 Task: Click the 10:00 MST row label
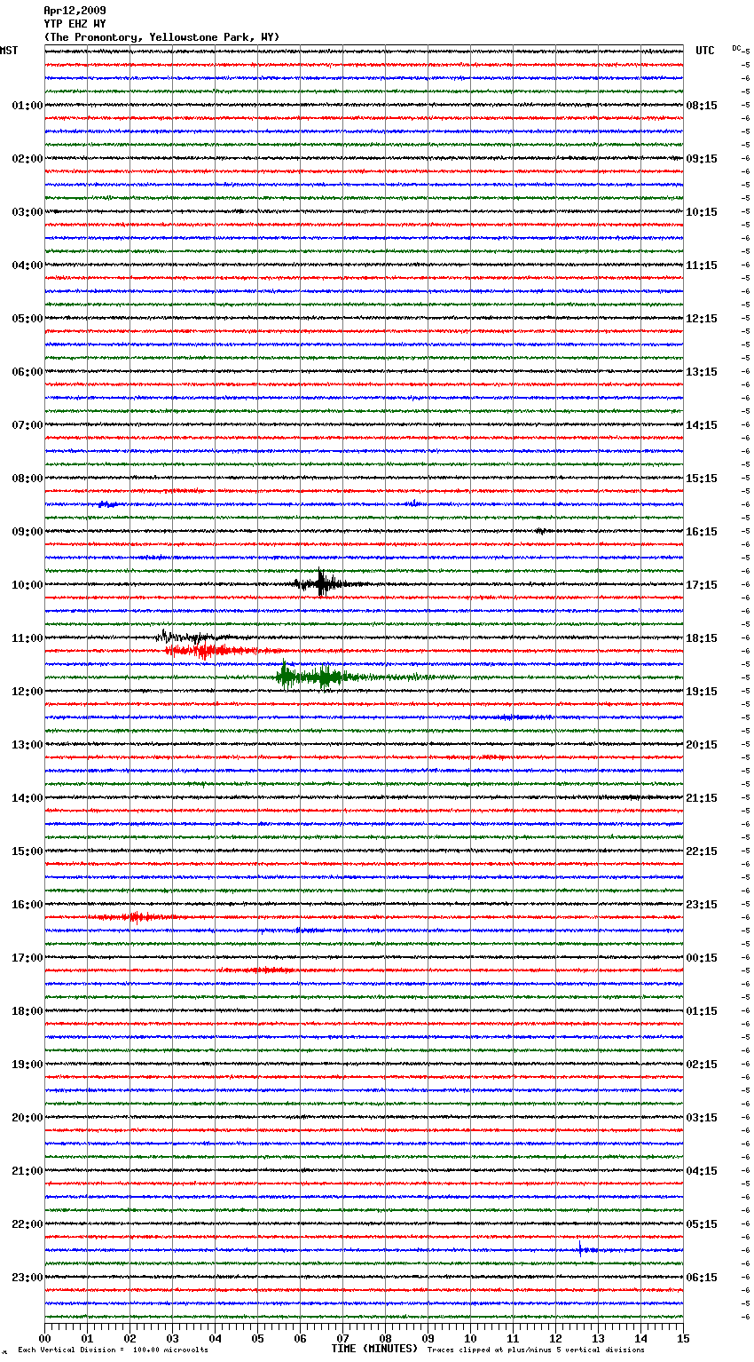pyautogui.click(x=27, y=585)
